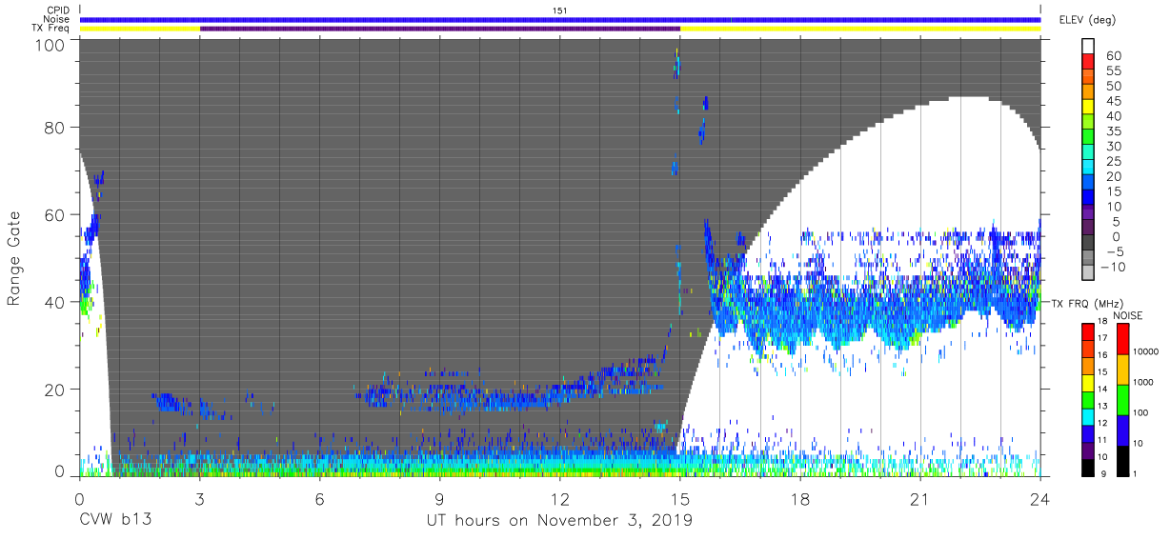Click y-axis tick label 20
The image size is (1170, 540).
[x=56, y=390]
